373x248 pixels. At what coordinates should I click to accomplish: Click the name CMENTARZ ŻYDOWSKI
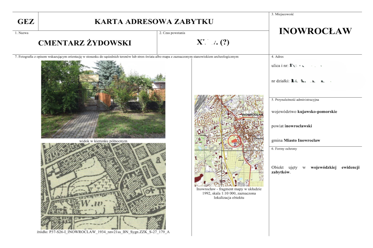(85, 43)
